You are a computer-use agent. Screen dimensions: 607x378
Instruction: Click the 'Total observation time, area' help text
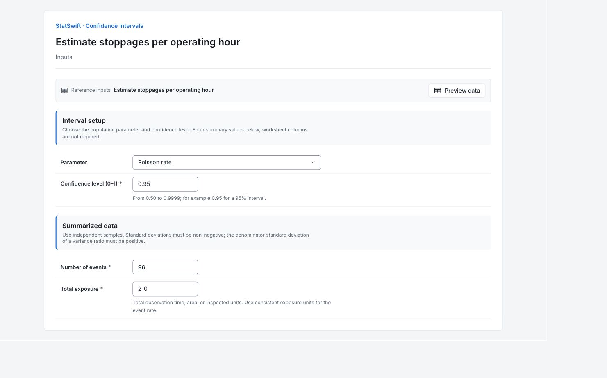click(x=232, y=306)
